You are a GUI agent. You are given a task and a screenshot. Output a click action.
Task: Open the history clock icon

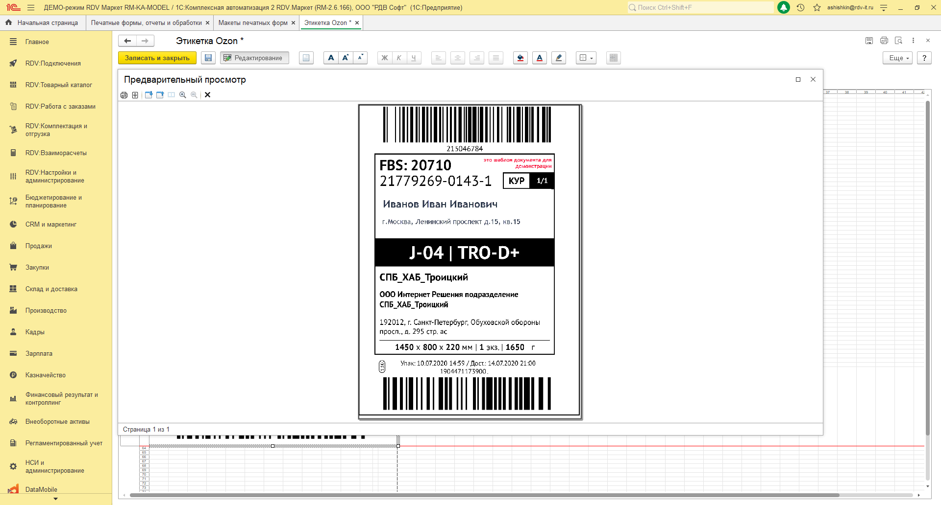coord(800,7)
